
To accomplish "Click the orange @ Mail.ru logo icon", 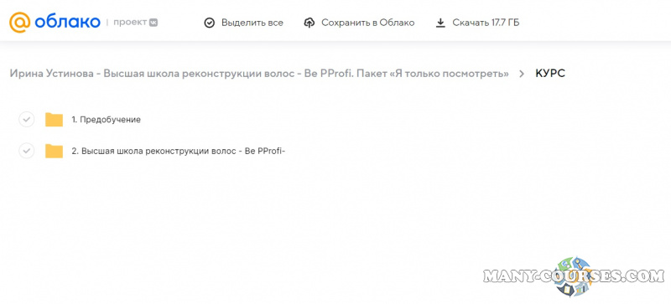I will click(19, 23).
